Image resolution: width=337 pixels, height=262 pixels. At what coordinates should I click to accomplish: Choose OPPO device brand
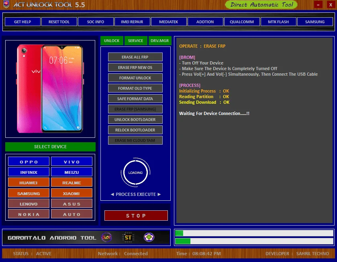(x=29, y=162)
